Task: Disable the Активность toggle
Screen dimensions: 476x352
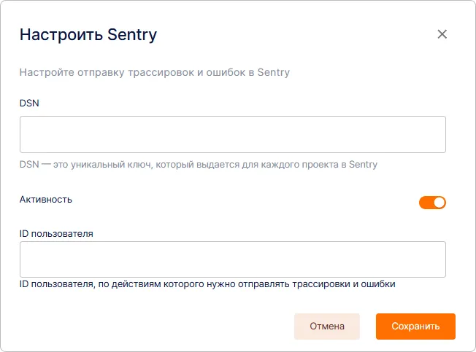Action: [x=432, y=203]
